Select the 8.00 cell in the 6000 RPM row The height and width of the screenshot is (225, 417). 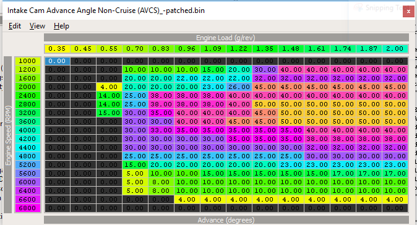coord(161,182)
